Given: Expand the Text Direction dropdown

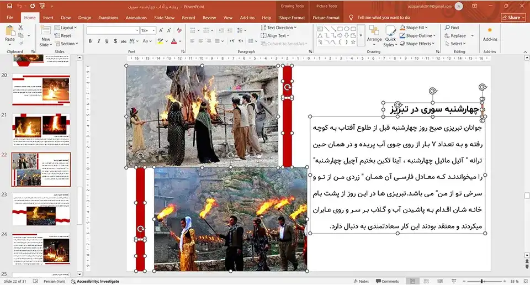Looking at the screenshot, I should pyautogui.click(x=279, y=28).
